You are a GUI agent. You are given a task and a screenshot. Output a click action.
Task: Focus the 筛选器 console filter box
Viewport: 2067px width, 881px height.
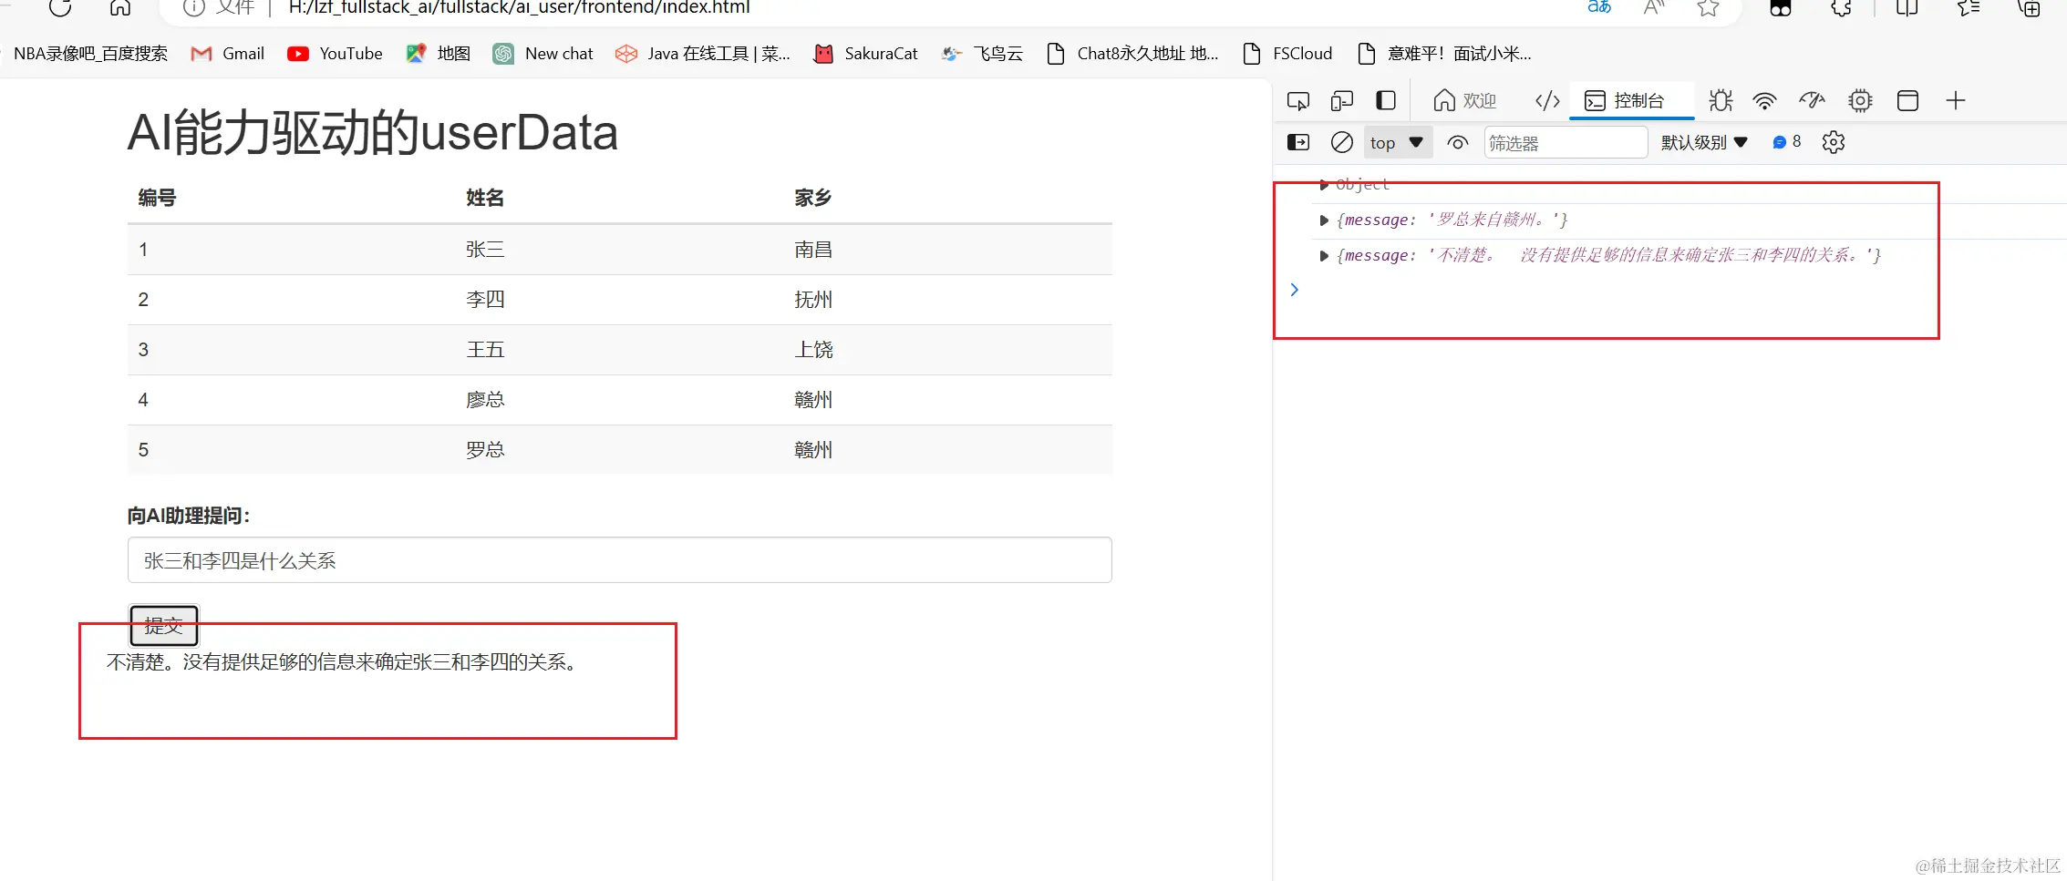(x=1566, y=143)
